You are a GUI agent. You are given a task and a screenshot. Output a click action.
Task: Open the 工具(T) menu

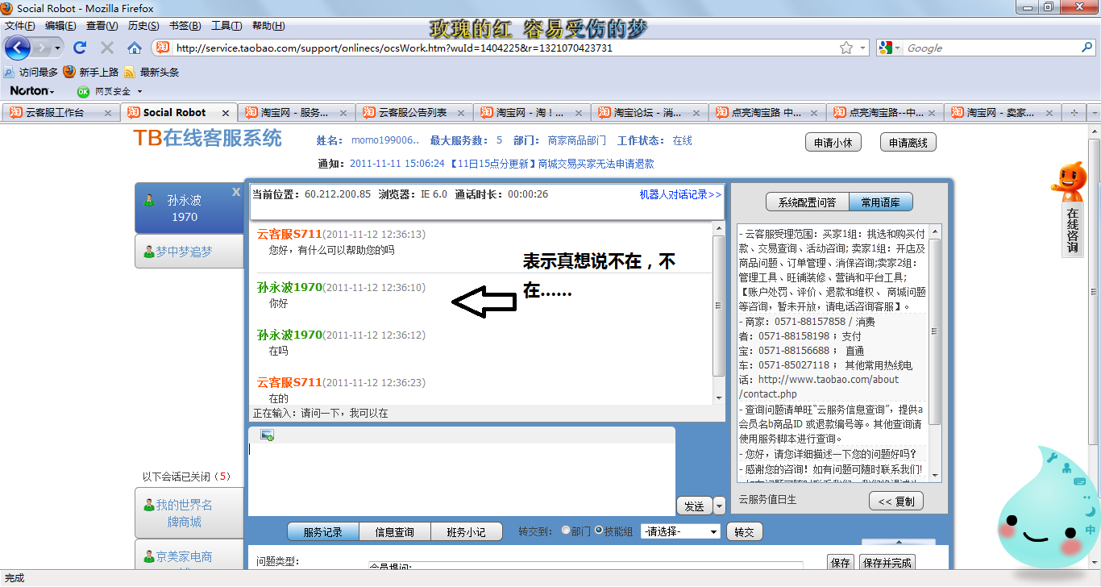point(226,26)
